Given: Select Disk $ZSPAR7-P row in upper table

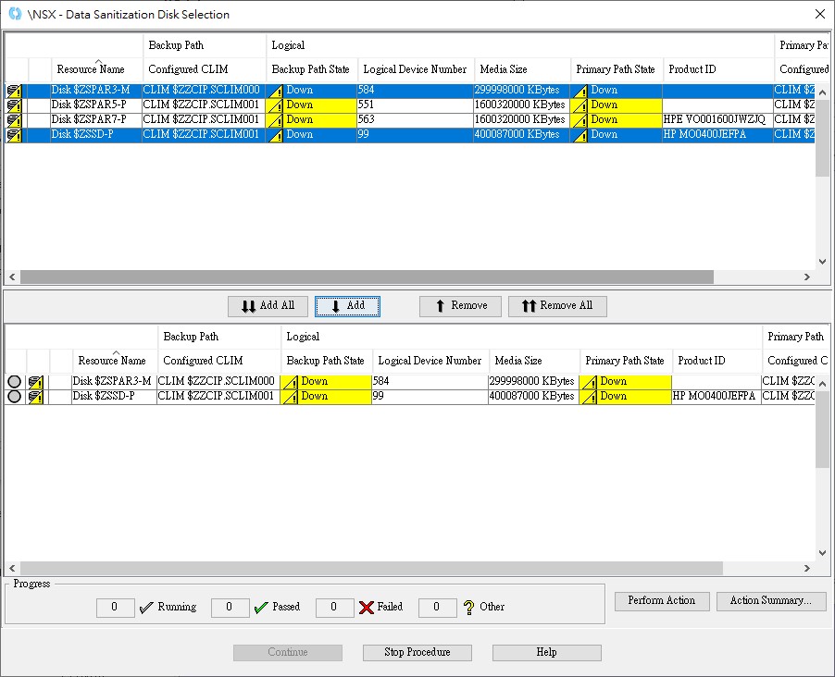Looking at the screenshot, I should click(x=410, y=120).
